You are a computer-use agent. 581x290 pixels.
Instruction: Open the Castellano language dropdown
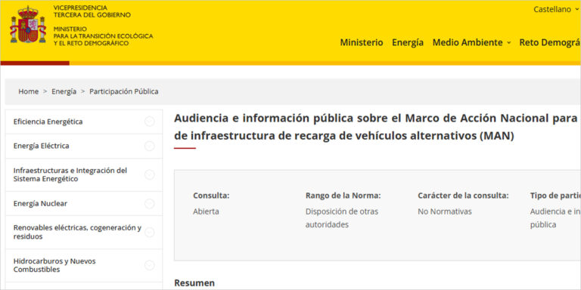(556, 10)
